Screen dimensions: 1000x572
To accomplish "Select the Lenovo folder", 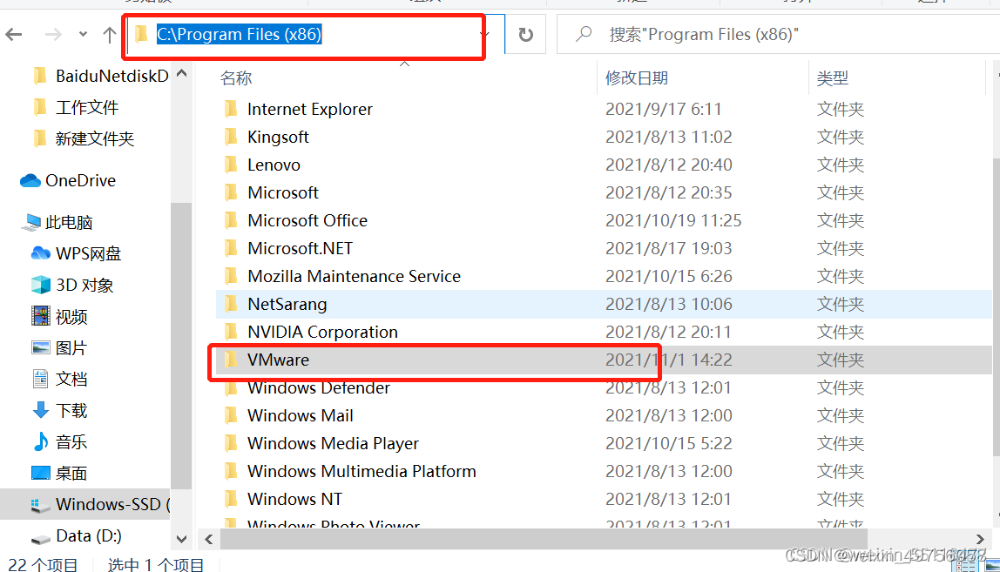I will (x=604, y=165).
